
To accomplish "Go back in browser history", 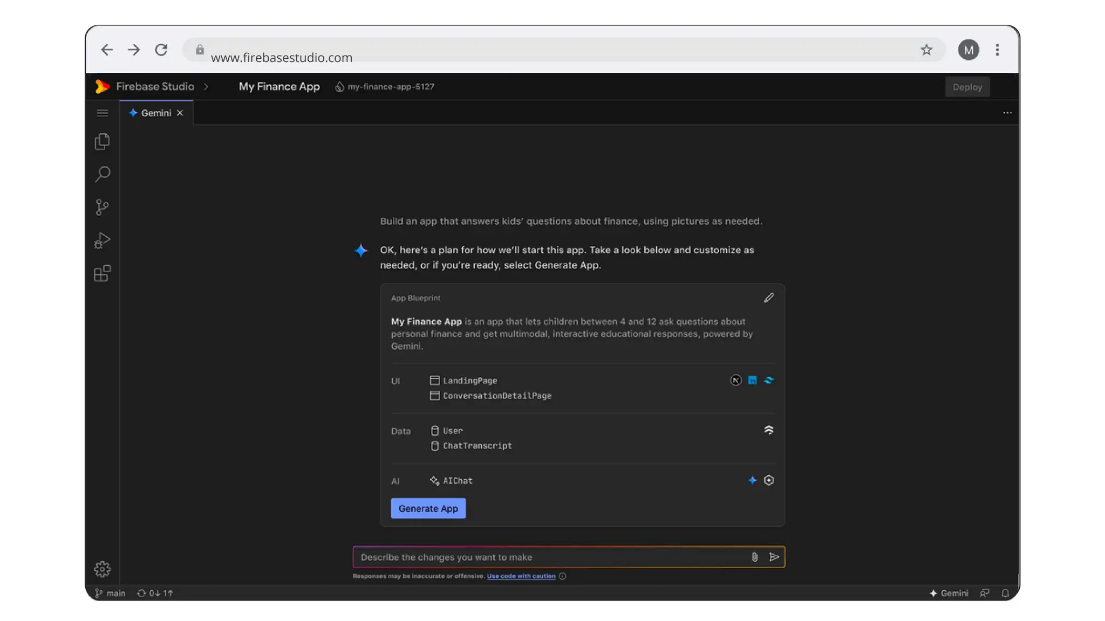I will coord(107,50).
